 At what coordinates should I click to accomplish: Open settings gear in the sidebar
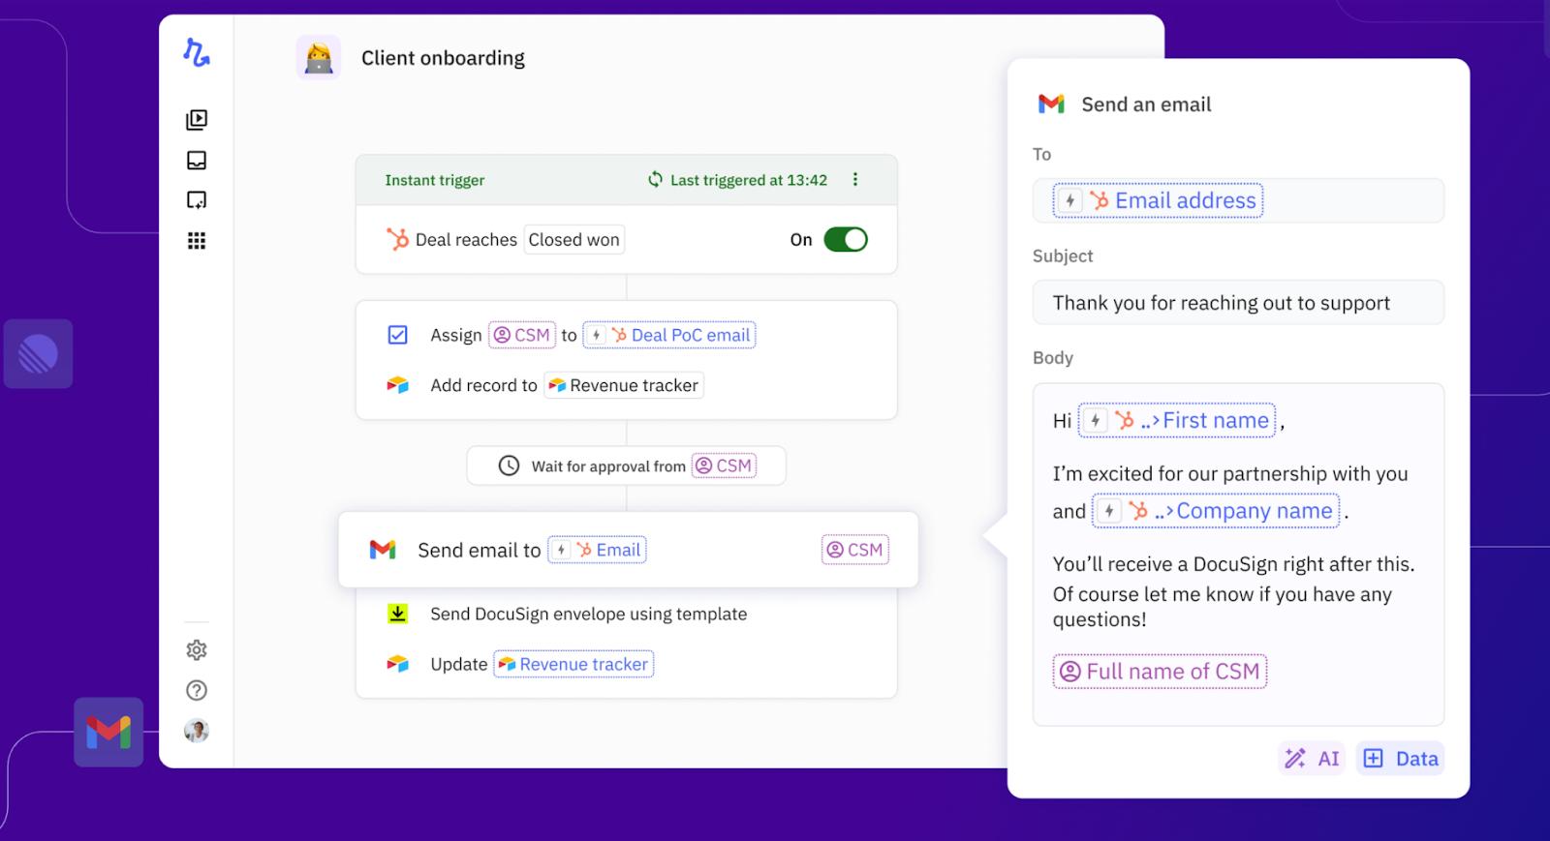pyautogui.click(x=197, y=650)
